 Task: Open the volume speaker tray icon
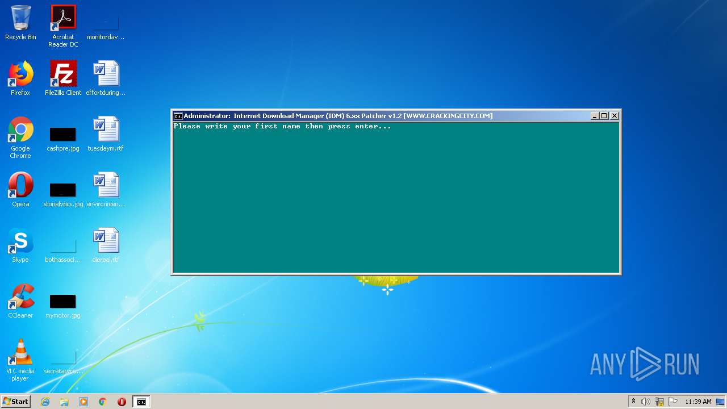click(646, 402)
